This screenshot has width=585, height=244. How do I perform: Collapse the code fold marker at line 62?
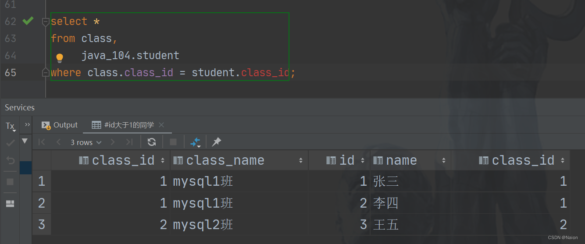click(x=45, y=21)
